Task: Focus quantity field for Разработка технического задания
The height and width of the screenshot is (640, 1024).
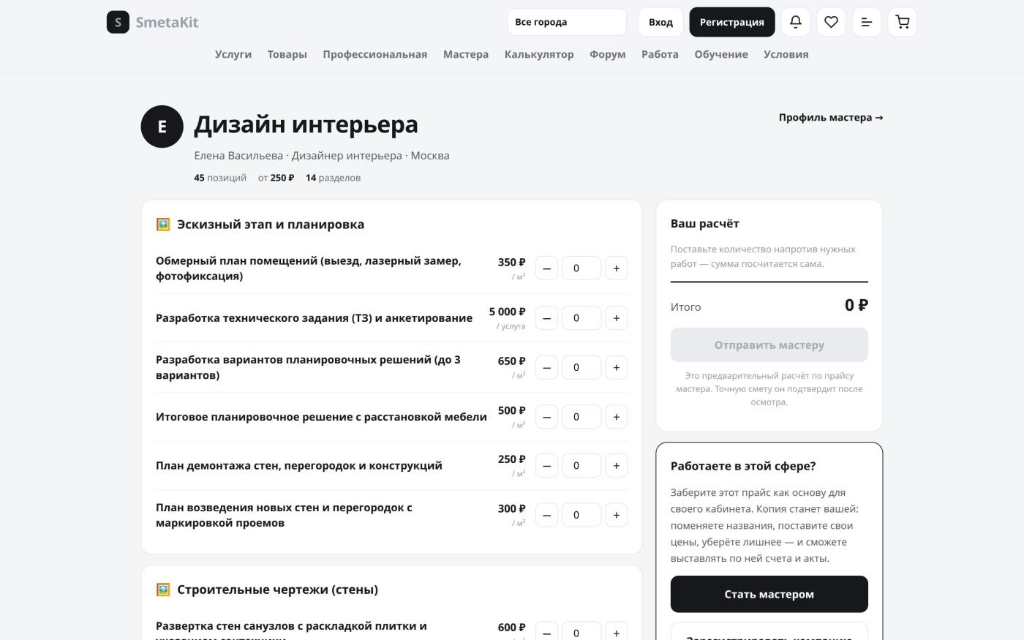Action: coord(581,318)
